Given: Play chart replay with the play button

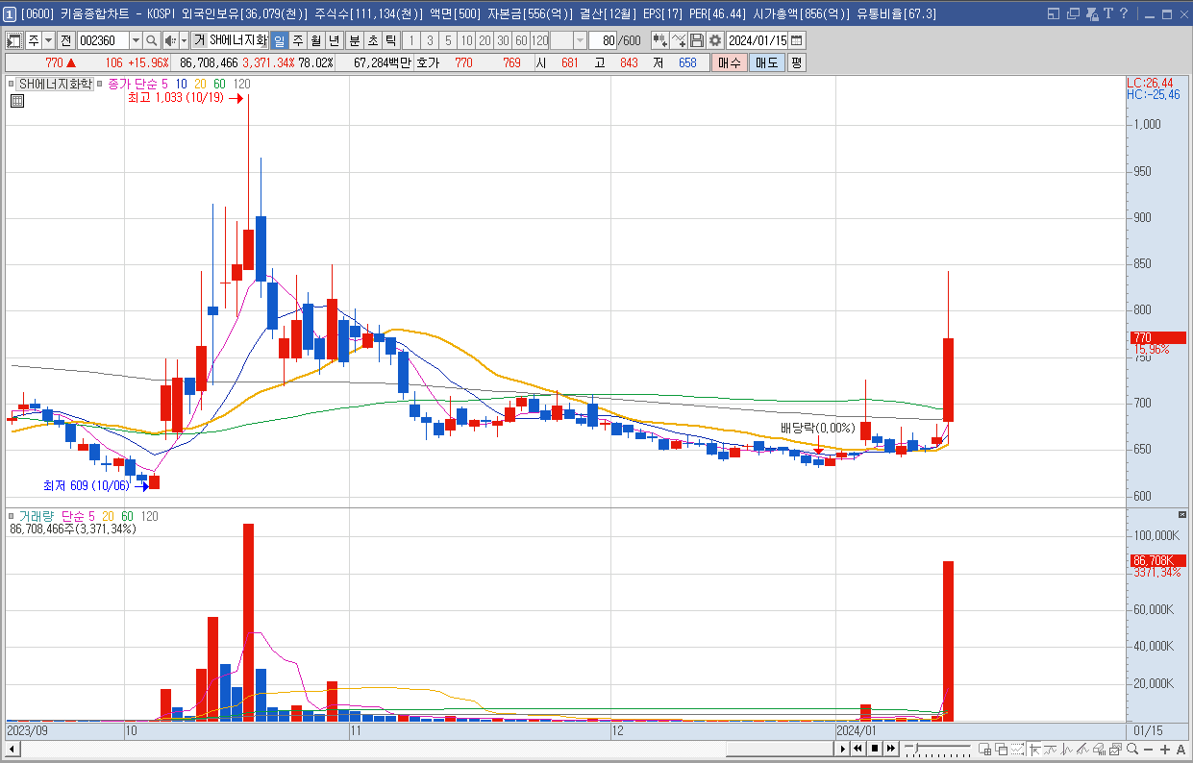Looking at the screenshot, I should pos(843,749).
